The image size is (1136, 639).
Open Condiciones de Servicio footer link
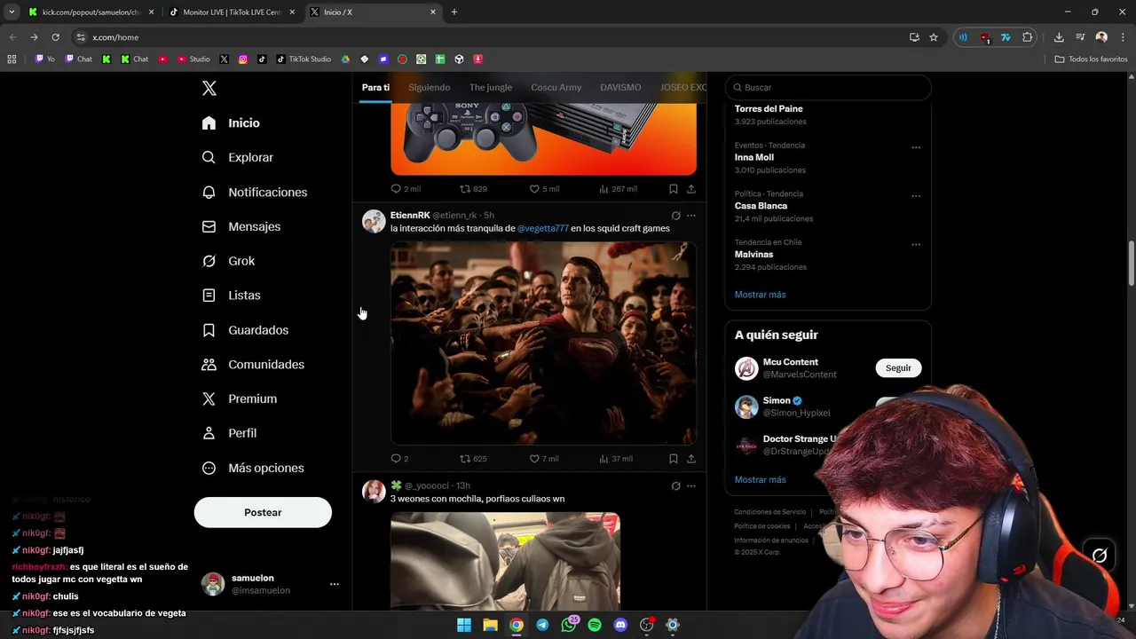[769, 512]
